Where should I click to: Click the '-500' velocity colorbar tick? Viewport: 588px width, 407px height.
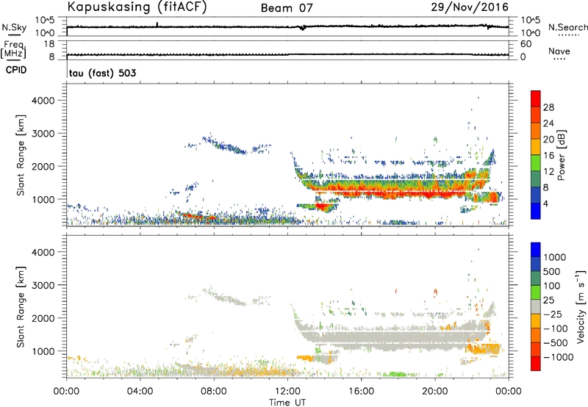tap(556, 343)
